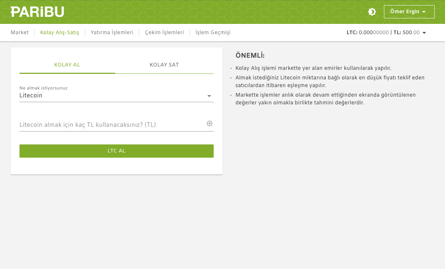Open the Litecoin currency selector
Screen dimensions: 445x269
click(x=116, y=96)
